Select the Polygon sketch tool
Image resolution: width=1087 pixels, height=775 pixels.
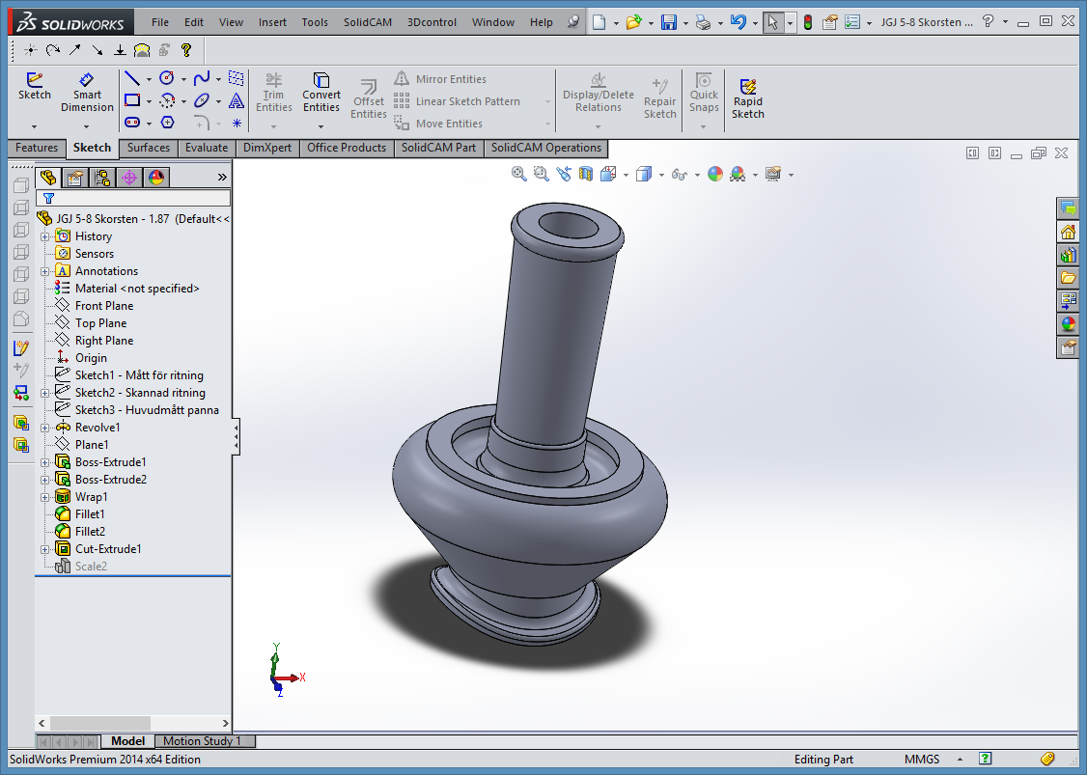[167, 123]
